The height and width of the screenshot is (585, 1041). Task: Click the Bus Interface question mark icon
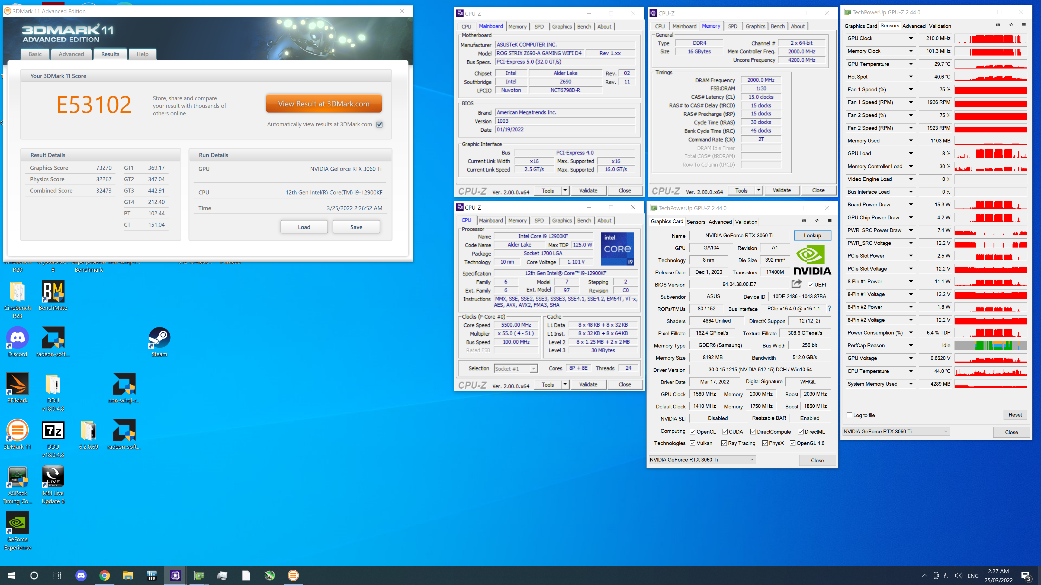click(830, 309)
